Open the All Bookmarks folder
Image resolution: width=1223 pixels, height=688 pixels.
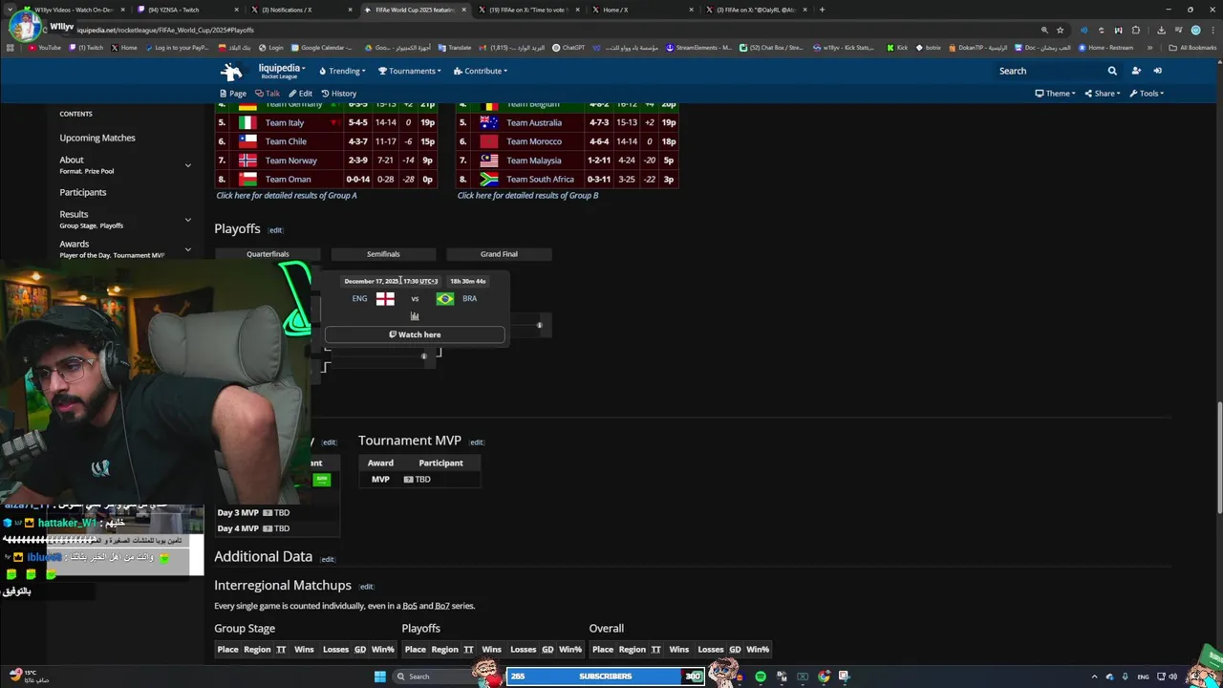click(x=1192, y=47)
